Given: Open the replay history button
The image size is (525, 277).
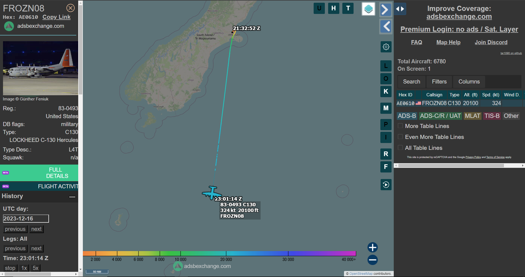Looking at the screenshot, I should 386,185.
